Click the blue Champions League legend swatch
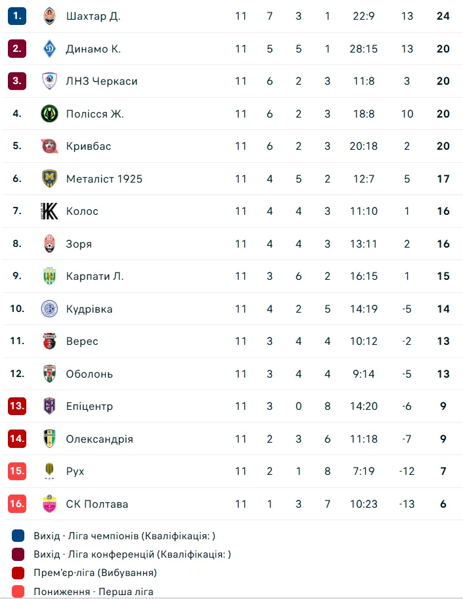 [18, 535]
